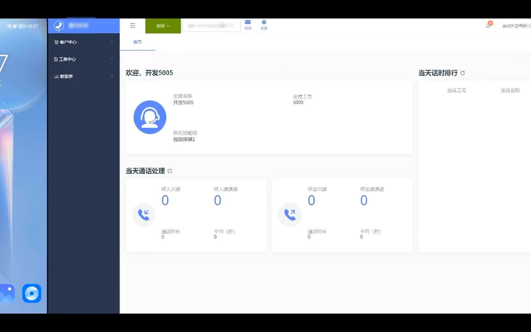Image resolution: width=531 pixels, height=332 pixels.
Task: Click the incoming call icon in the call stats
Action: 143,215
